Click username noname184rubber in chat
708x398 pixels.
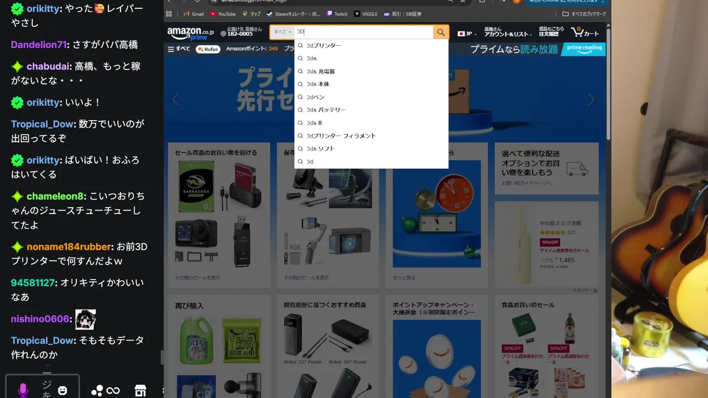(70, 247)
